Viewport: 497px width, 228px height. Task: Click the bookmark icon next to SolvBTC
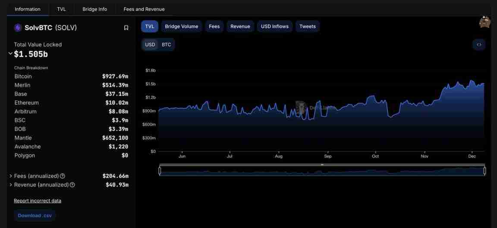pos(126,28)
